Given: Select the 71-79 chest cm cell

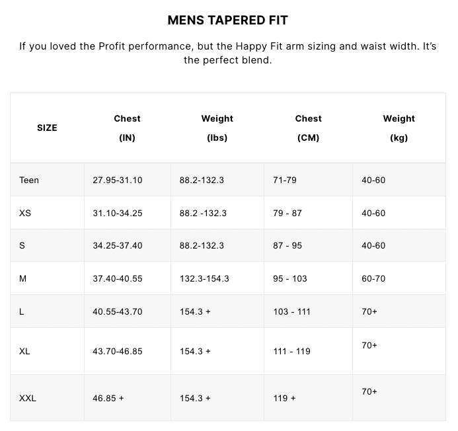Looking at the screenshot, I should click(284, 180).
